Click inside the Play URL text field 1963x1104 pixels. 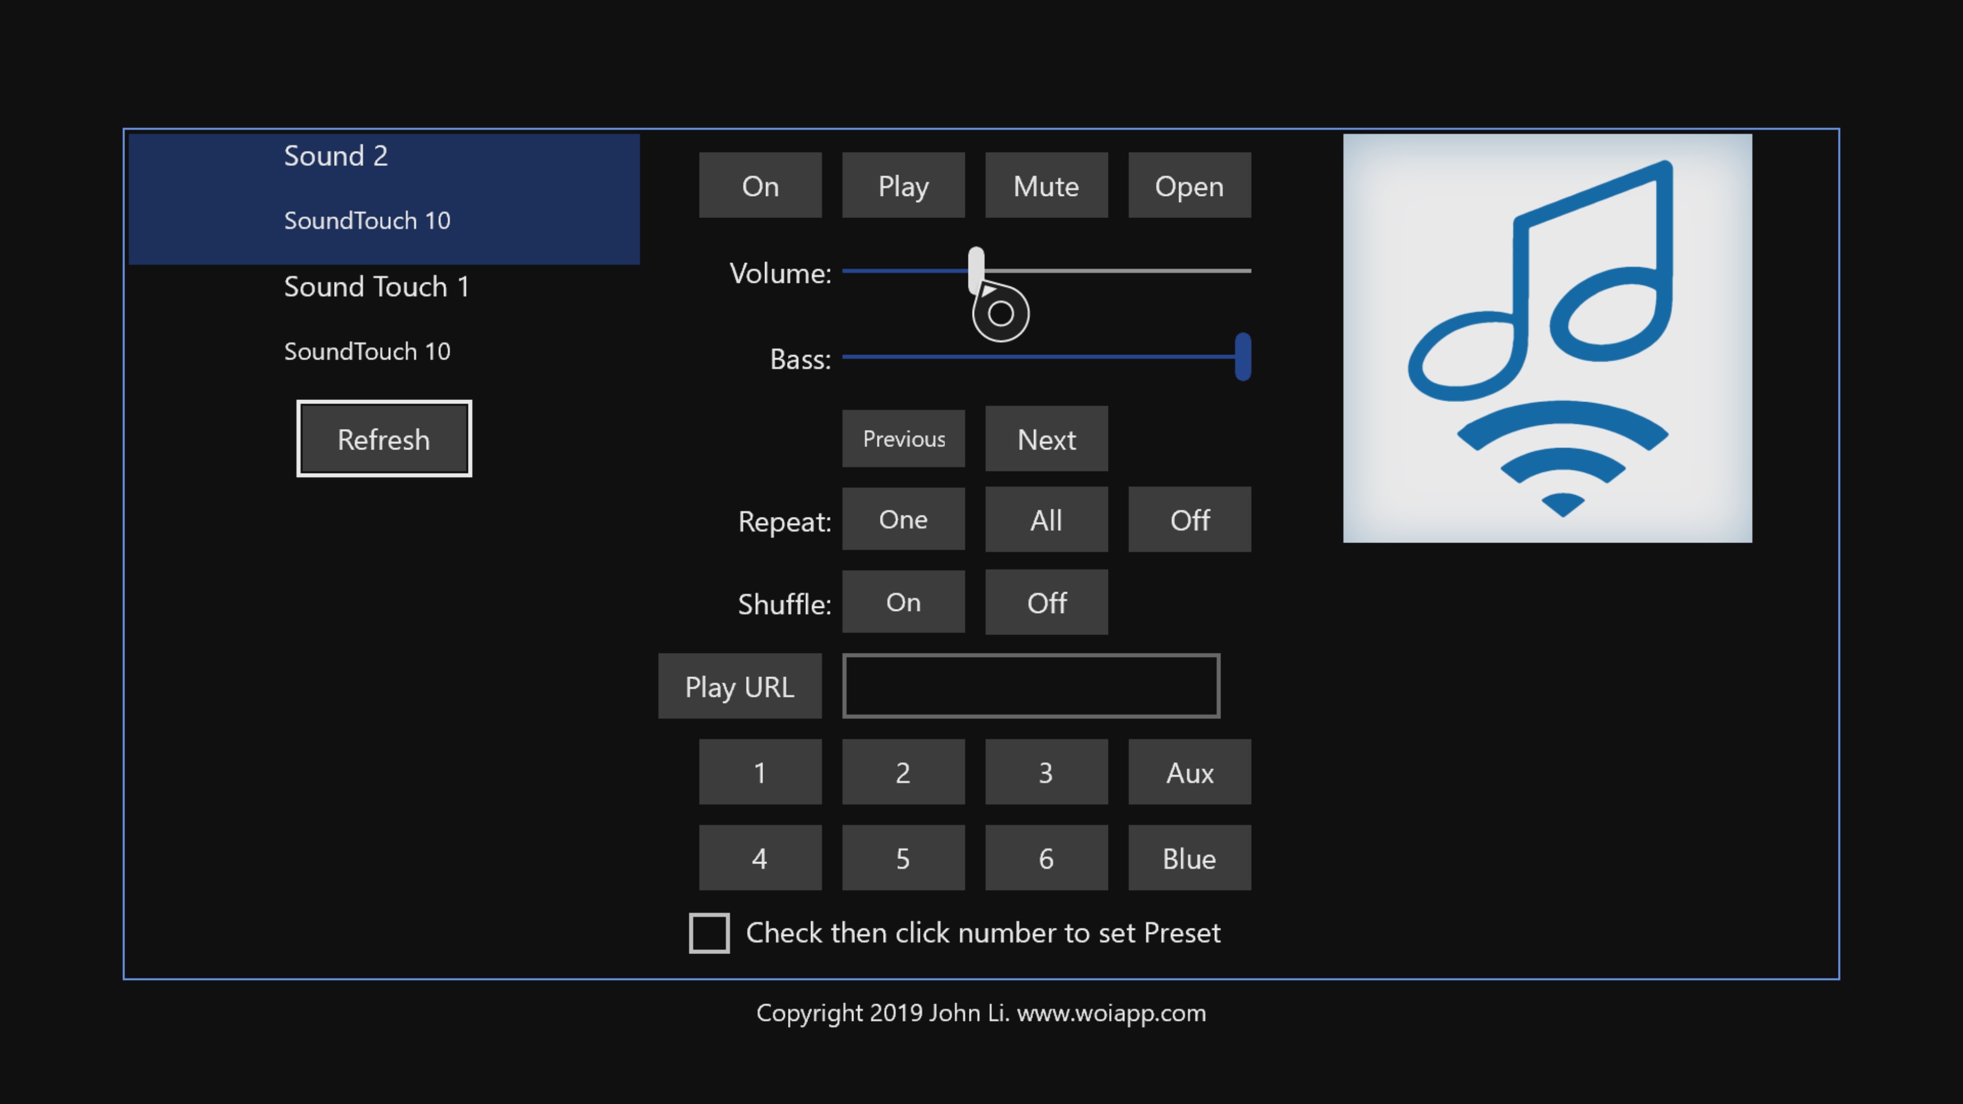1030,685
